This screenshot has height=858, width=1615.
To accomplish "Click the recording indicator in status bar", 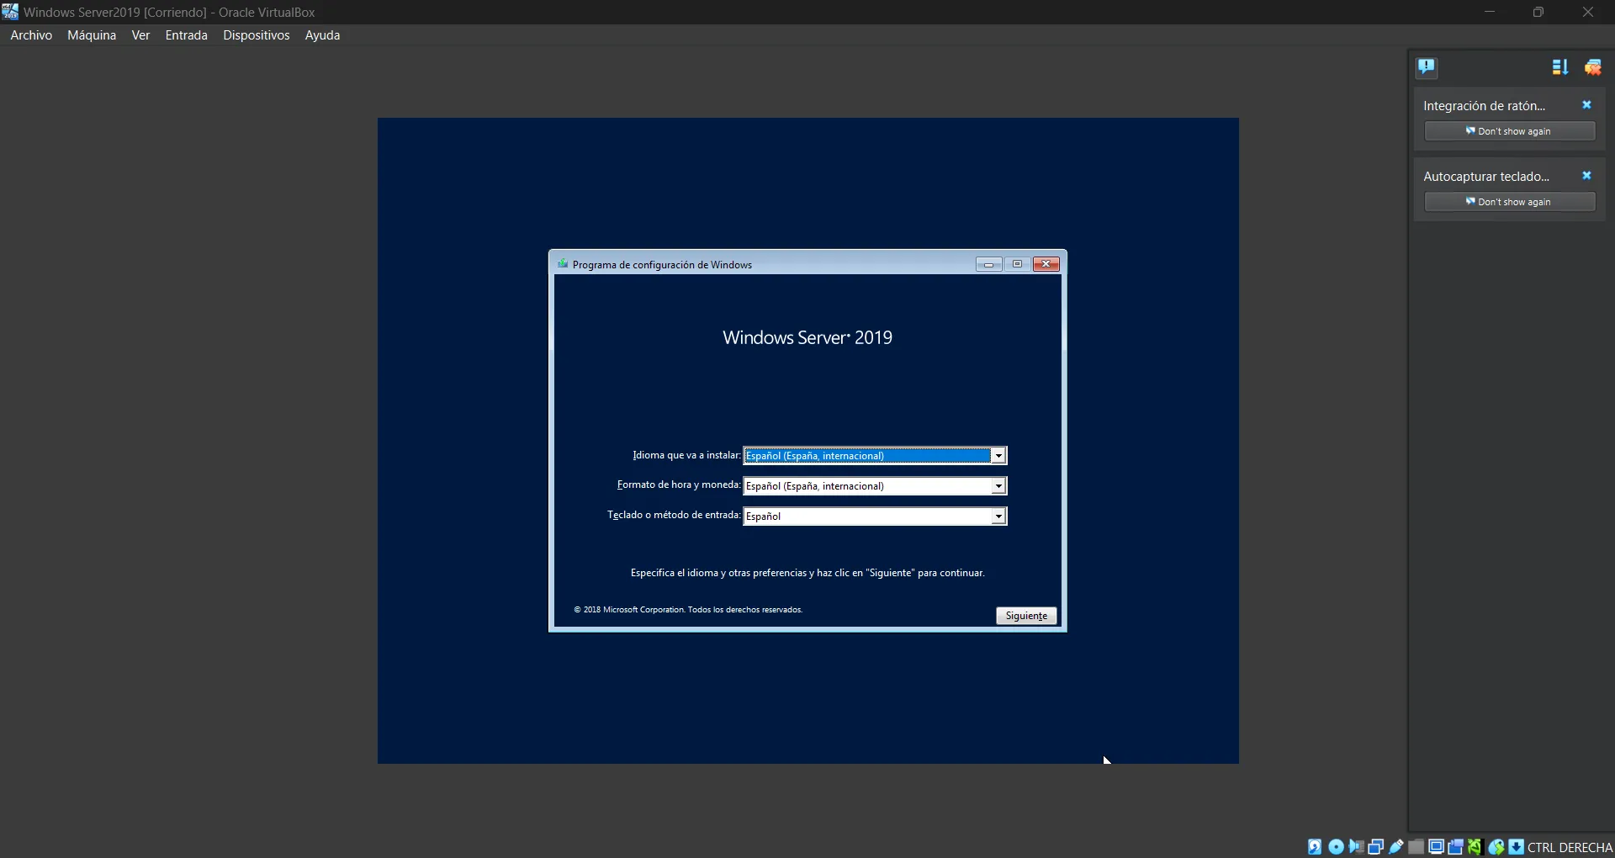I will coord(1455,847).
